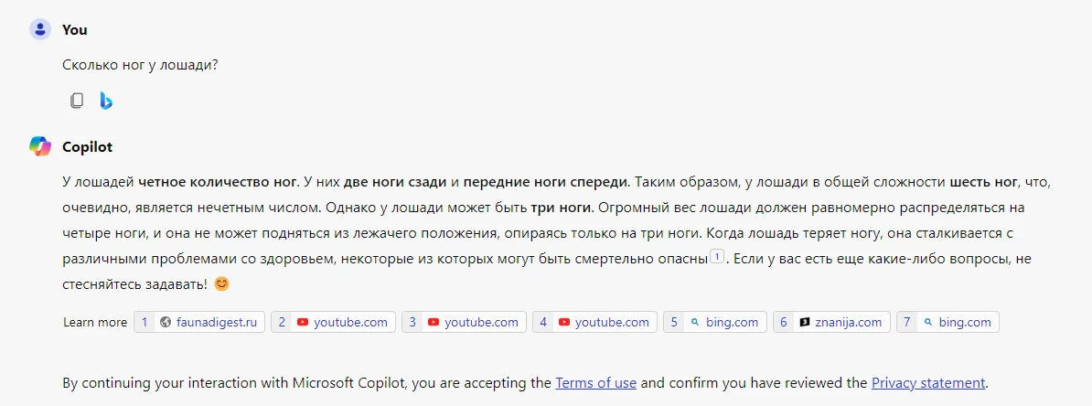Click the znanija icon on source 6
Screen dimensions: 1092x406
pyautogui.click(x=805, y=323)
